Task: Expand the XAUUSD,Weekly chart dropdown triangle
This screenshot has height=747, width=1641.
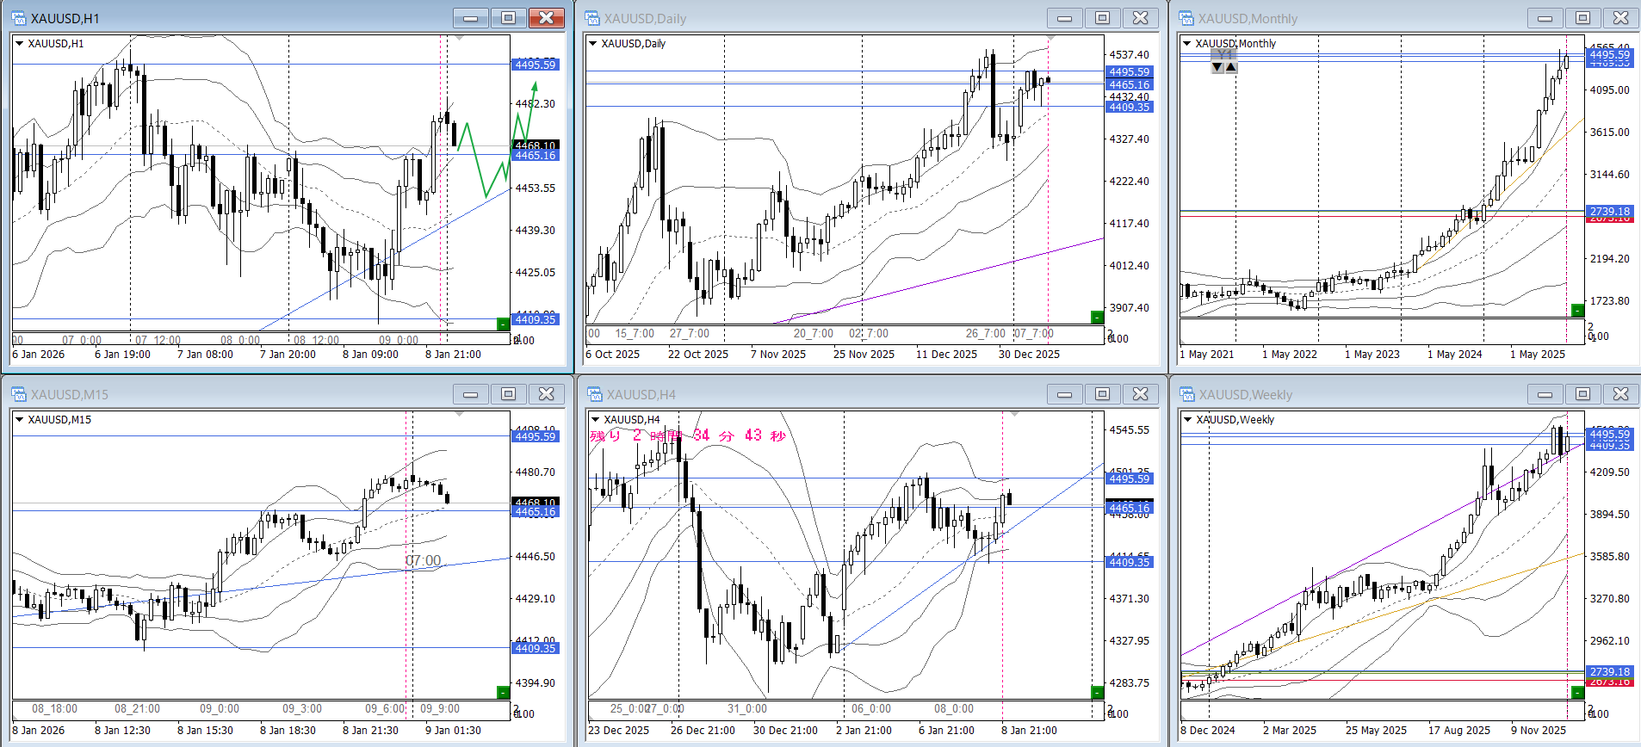Action: [1187, 419]
